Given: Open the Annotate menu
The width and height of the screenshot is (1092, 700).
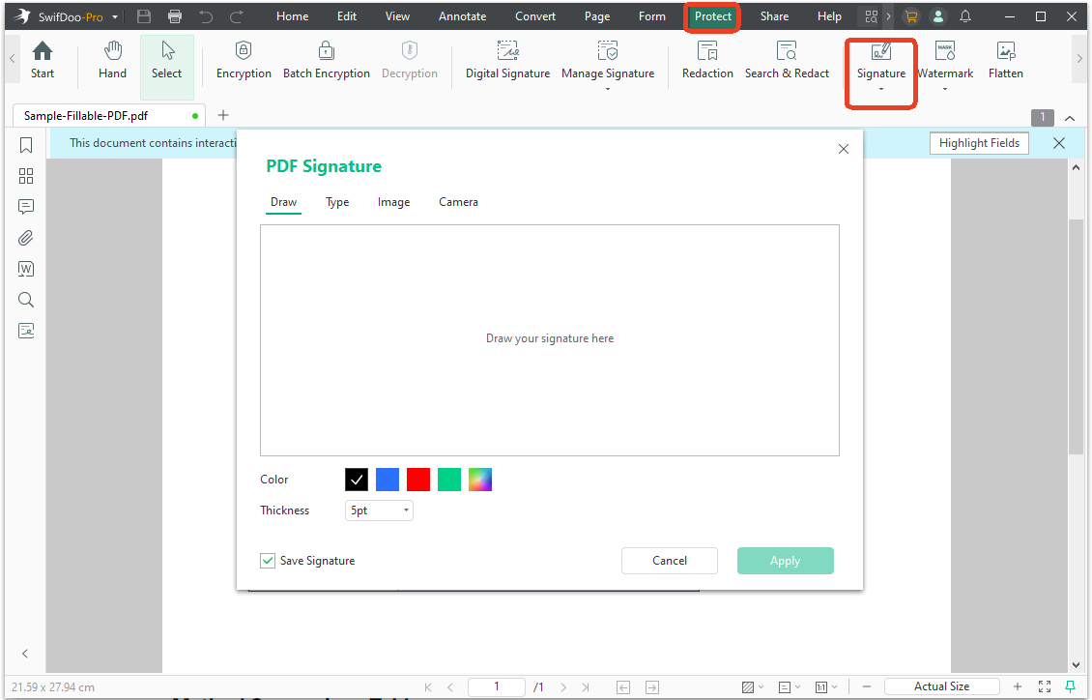Looking at the screenshot, I should click(x=463, y=16).
